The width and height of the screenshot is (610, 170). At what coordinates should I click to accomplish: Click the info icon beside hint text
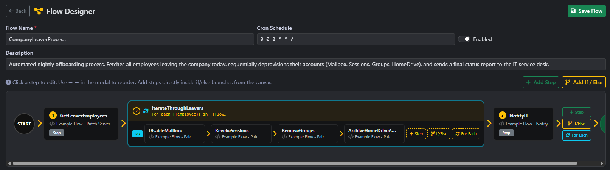[x=8, y=82]
